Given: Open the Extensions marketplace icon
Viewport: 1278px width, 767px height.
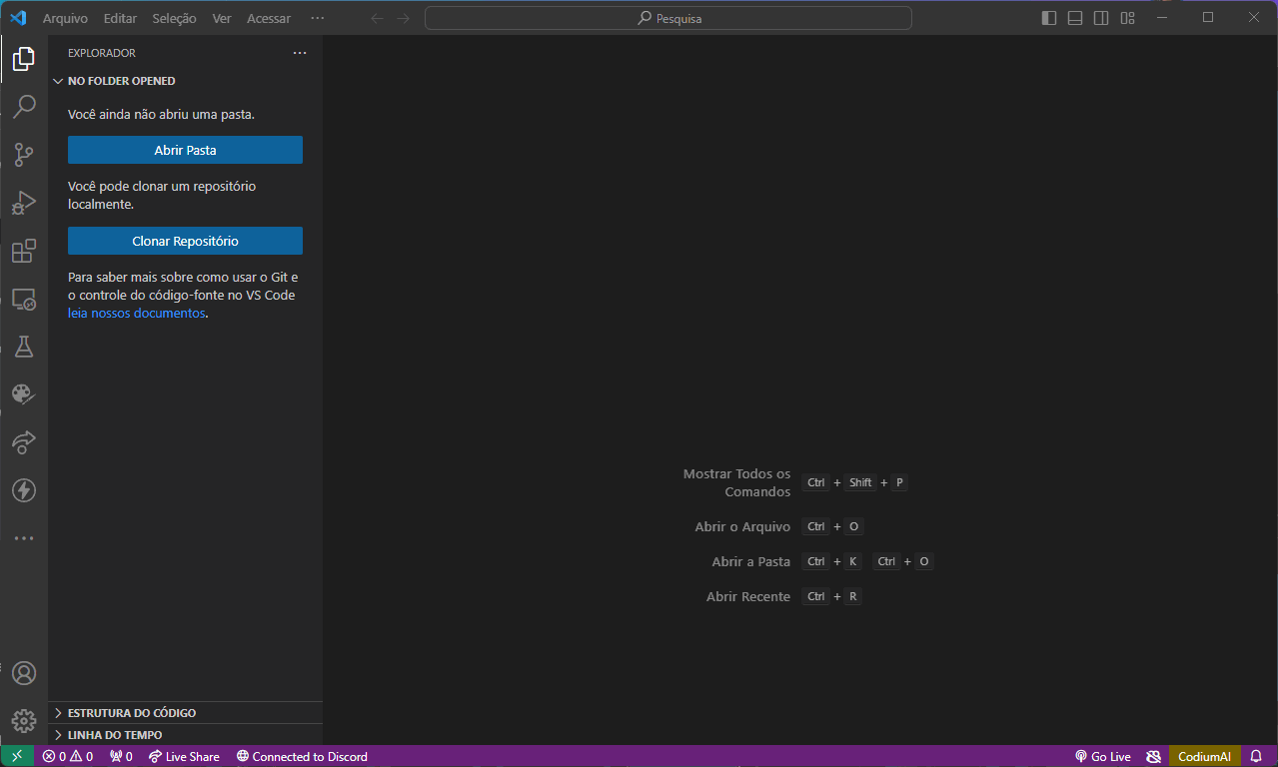Looking at the screenshot, I should point(24,251).
